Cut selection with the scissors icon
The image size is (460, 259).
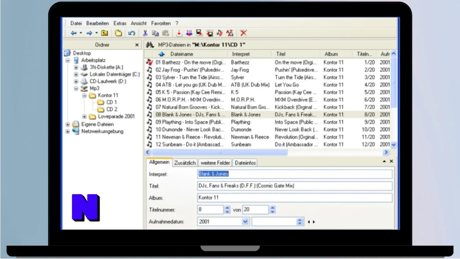(145, 33)
